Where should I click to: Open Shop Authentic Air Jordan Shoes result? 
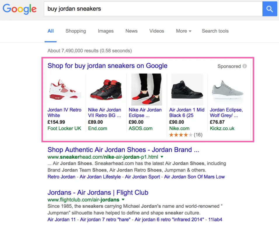click(x=123, y=150)
